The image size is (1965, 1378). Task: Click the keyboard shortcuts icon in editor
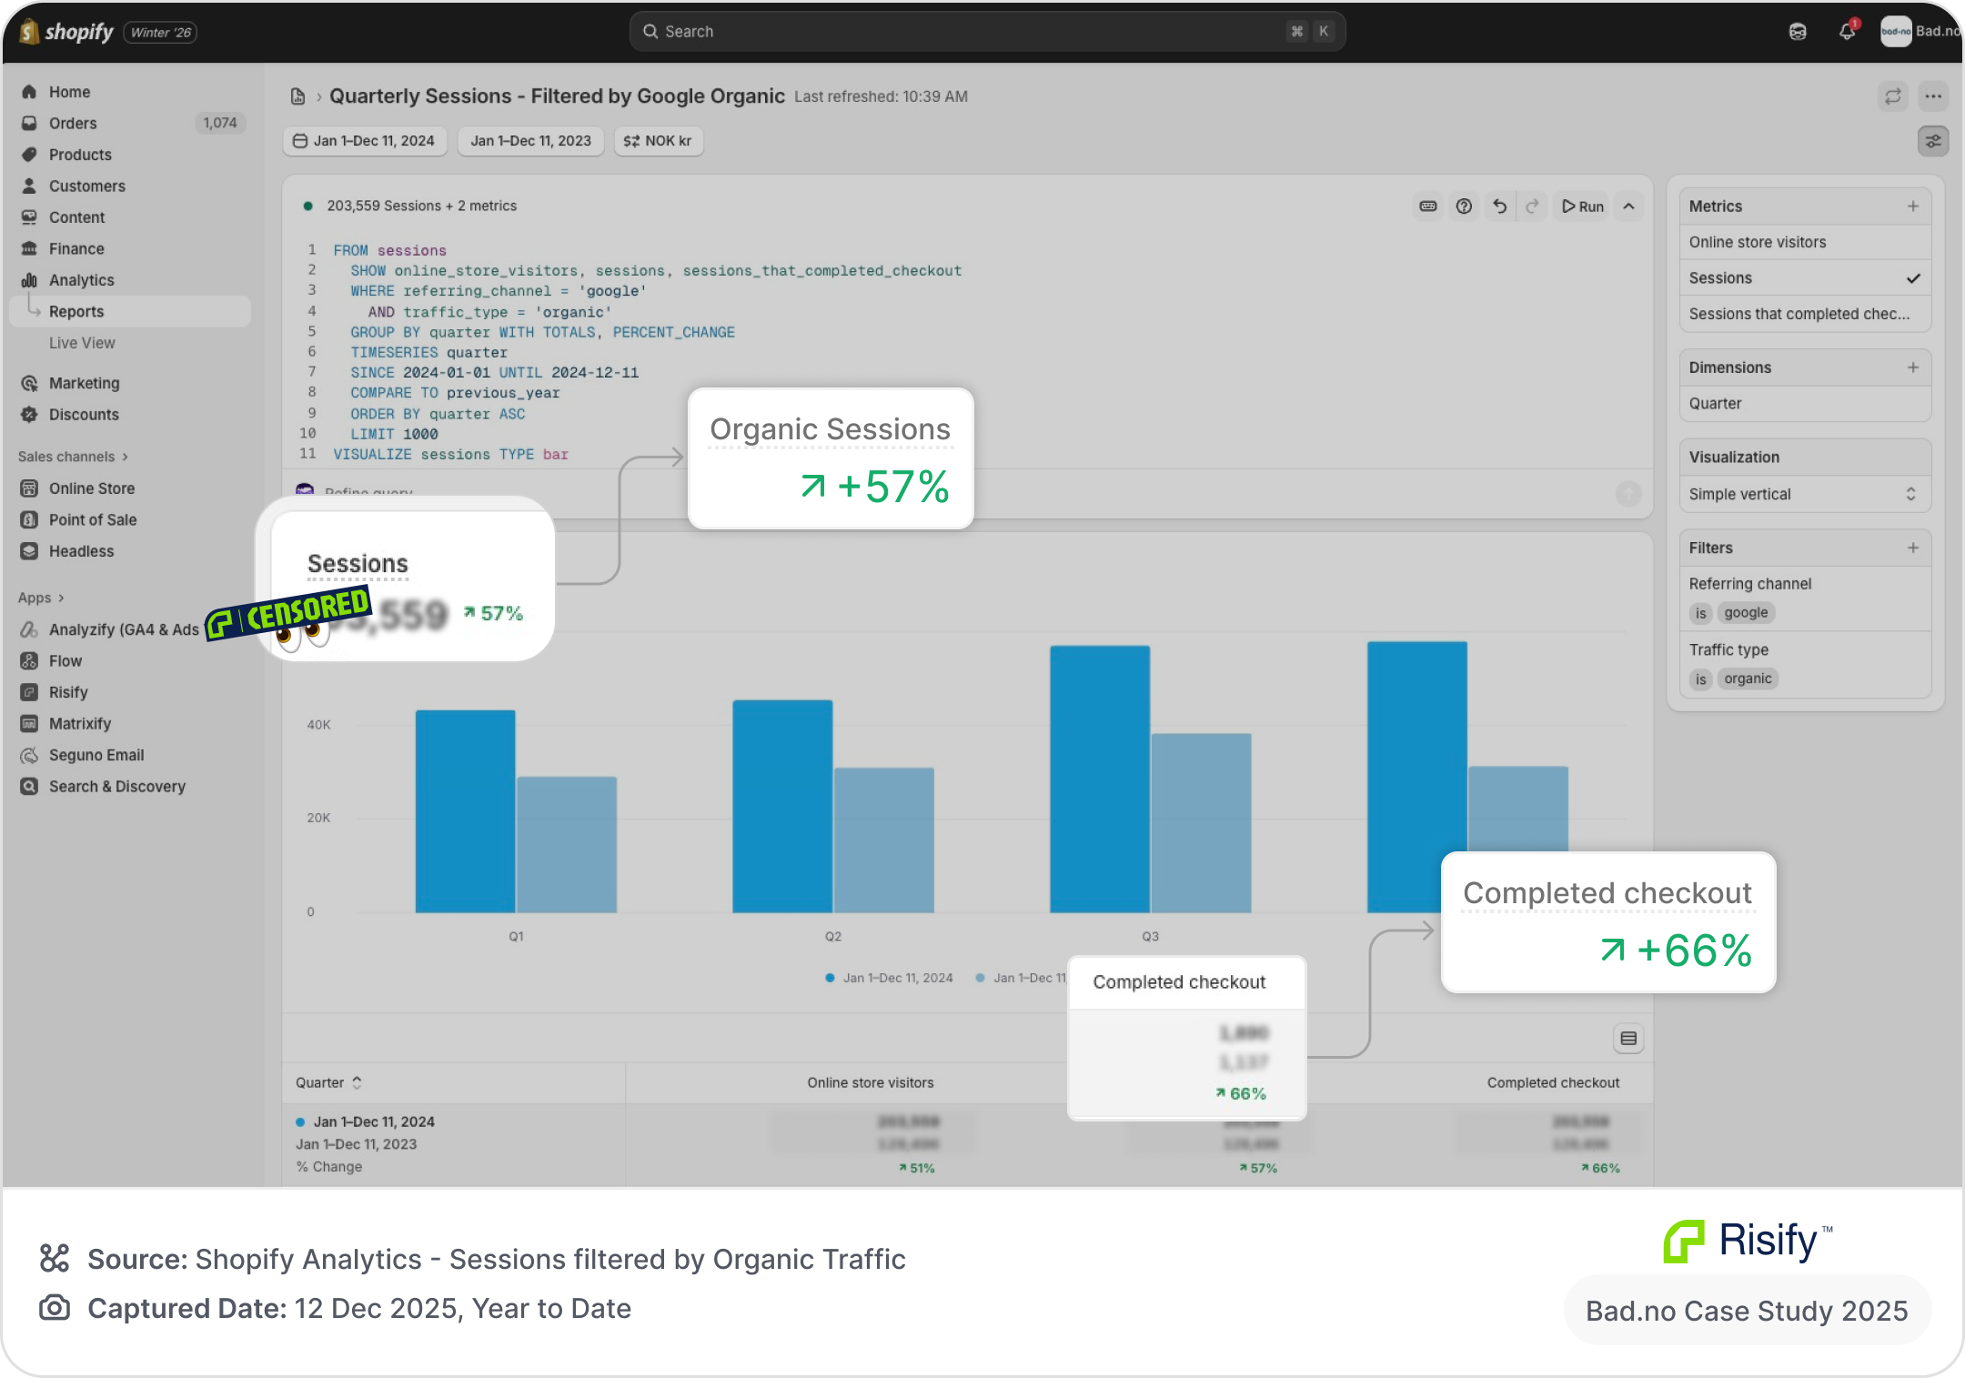pos(1428,206)
